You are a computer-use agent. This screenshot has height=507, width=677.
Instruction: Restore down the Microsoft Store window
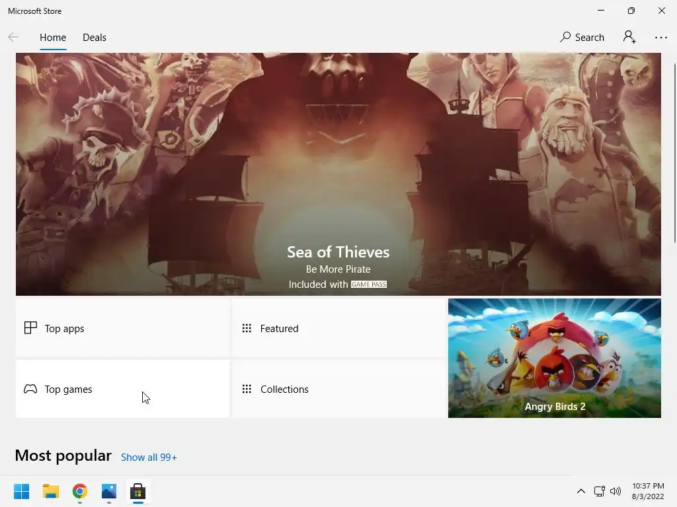pos(631,11)
